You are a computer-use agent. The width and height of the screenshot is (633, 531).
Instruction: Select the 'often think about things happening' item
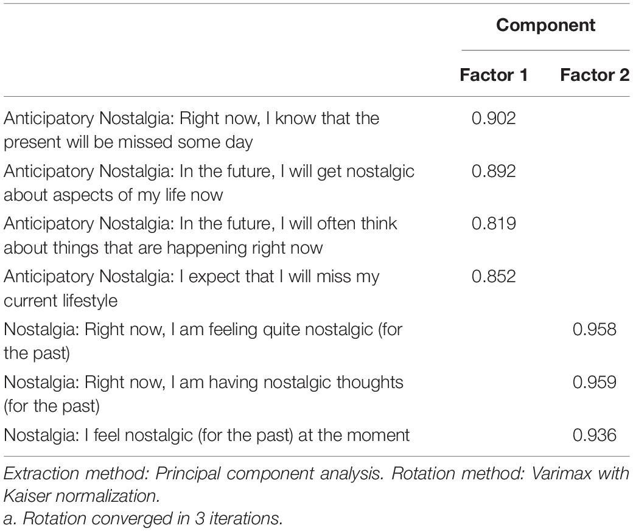[201, 235]
